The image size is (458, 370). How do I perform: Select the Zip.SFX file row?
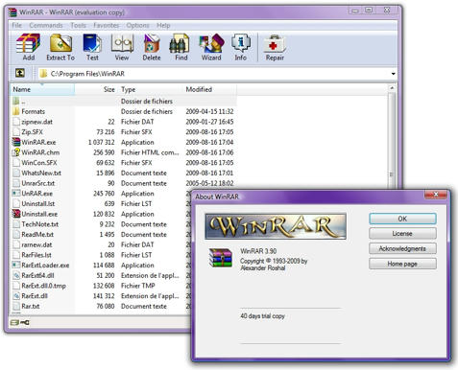tap(124, 131)
